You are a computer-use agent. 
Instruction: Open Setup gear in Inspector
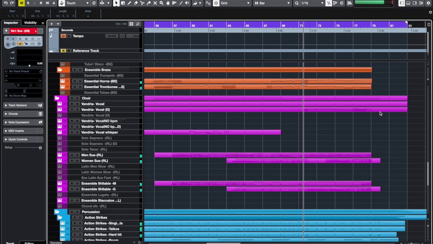(40, 148)
